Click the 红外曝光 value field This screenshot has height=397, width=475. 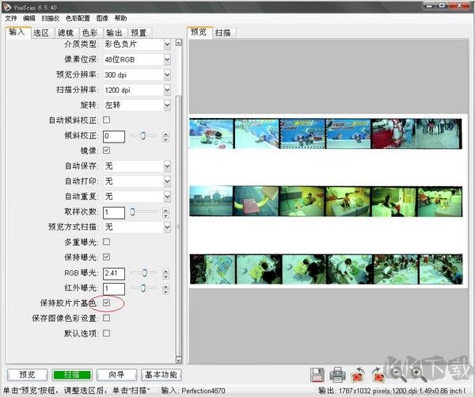pos(114,288)
